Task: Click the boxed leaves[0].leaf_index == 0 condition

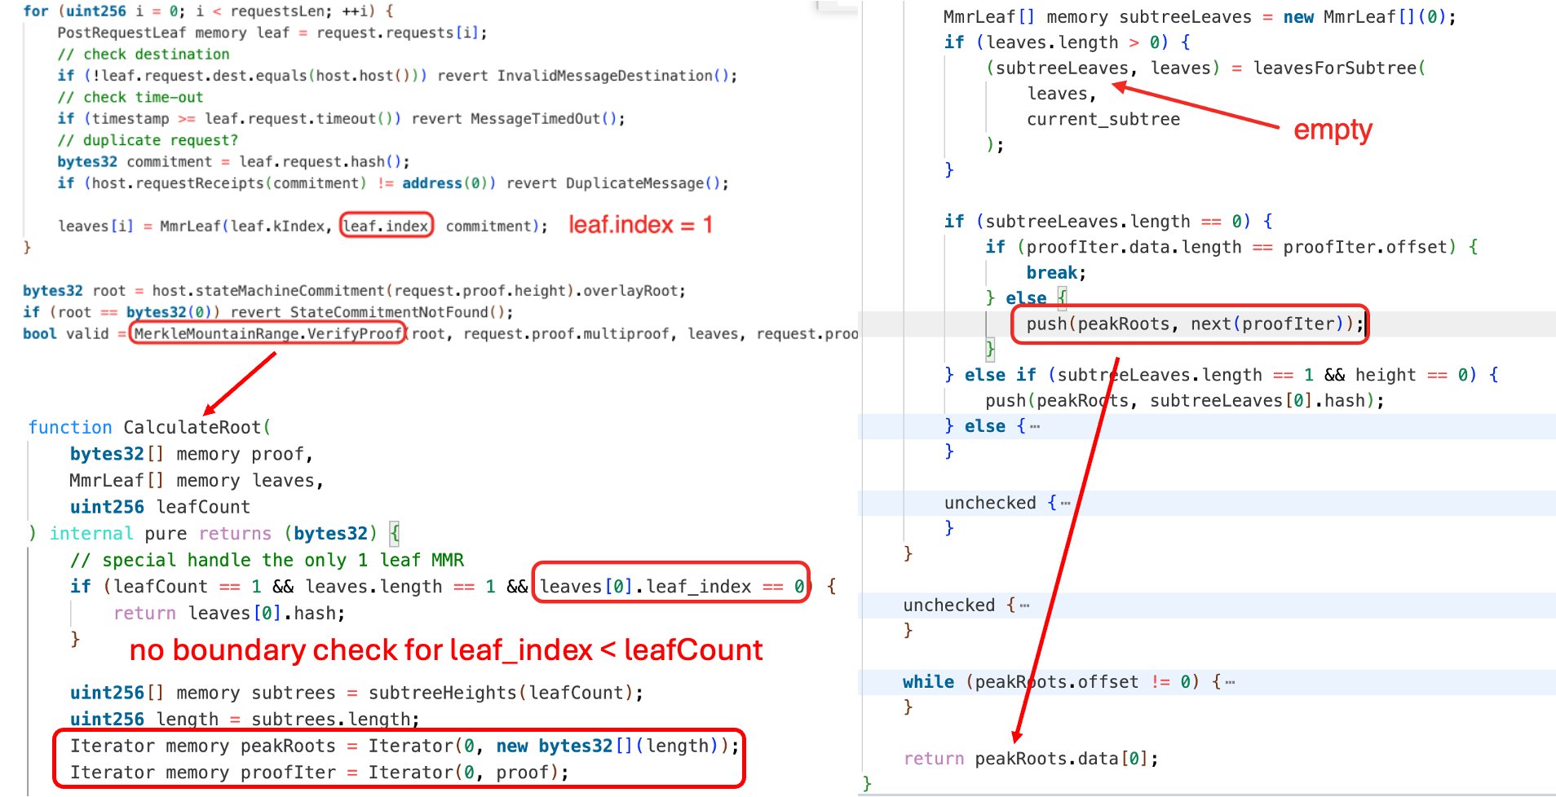Action: 671,587
